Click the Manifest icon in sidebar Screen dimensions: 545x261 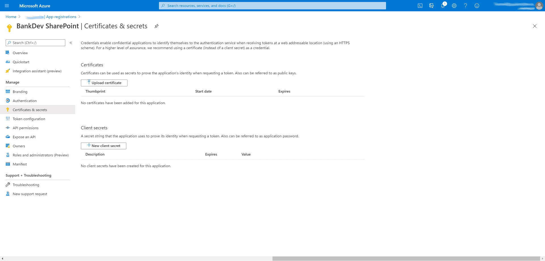pos(8,164)
